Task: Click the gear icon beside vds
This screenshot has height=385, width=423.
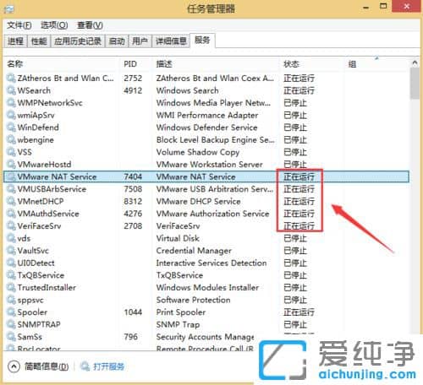Action: (11, 238)
